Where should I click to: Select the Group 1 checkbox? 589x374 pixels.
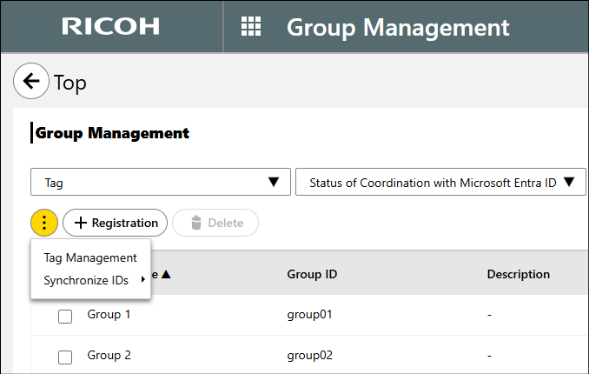point(65,316)
